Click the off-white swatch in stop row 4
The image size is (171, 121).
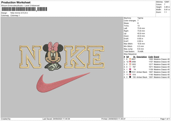130,67
